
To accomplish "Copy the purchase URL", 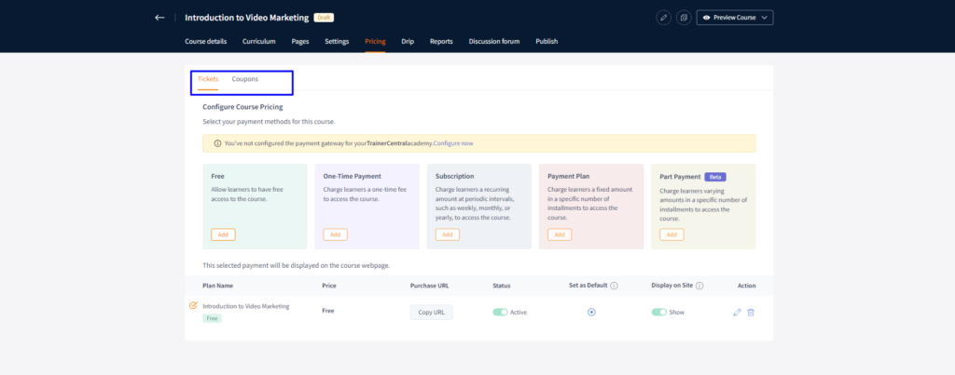I will 431,313.
